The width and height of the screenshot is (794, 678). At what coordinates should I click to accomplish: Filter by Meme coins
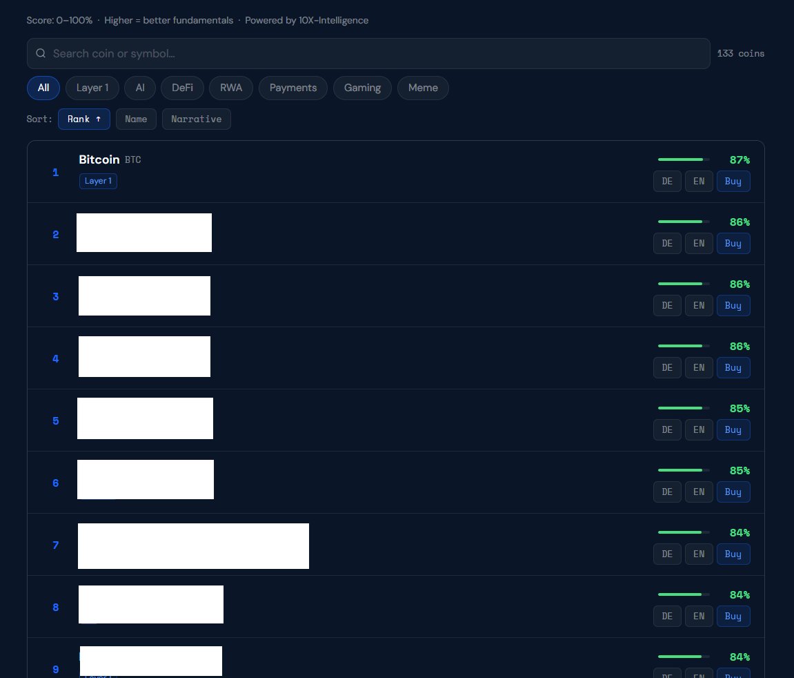coord(423,88)
